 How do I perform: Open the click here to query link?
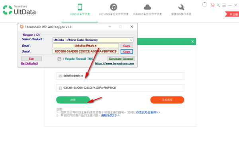tap(148, 112)
